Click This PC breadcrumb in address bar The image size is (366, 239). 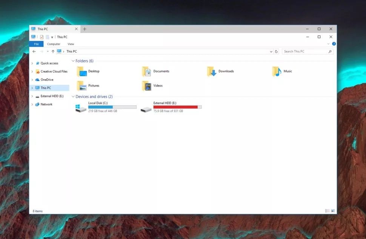(x=72, y=51)
